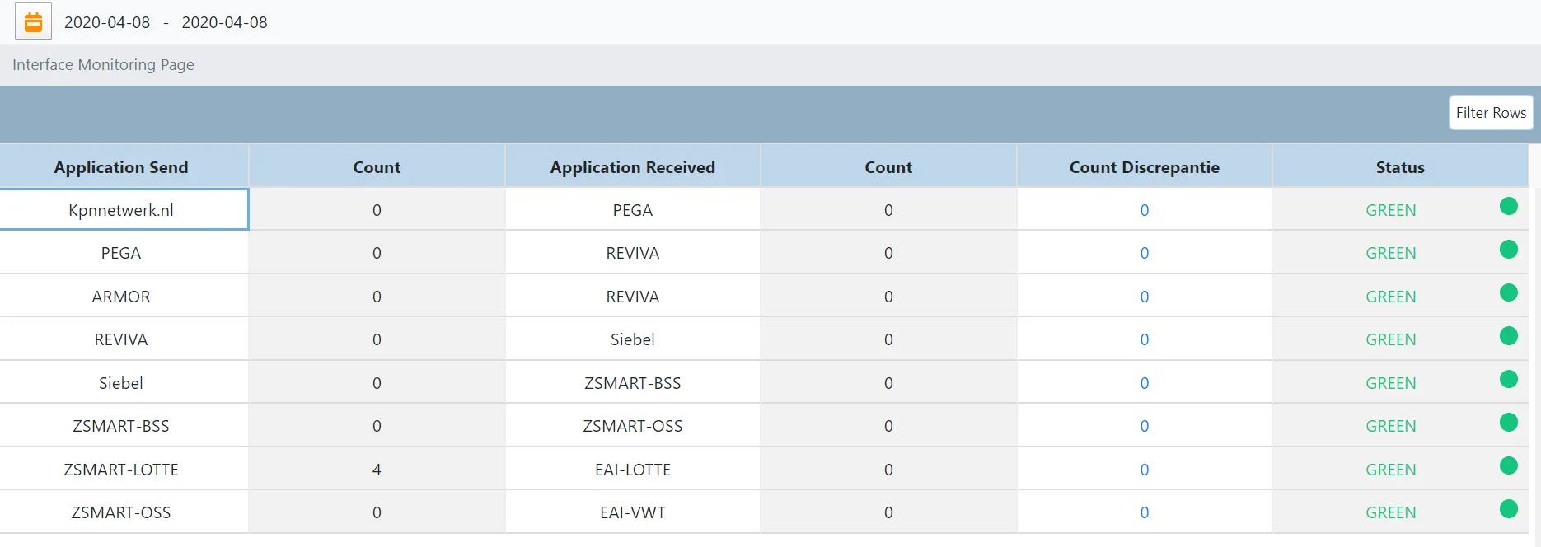Click green status dot in ARMOR row
Image resolution: width=1541 pixels, height=547 pixels.
1509,292
